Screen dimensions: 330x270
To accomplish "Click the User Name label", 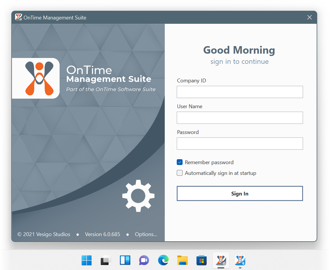I will click(x=190, y=106).
